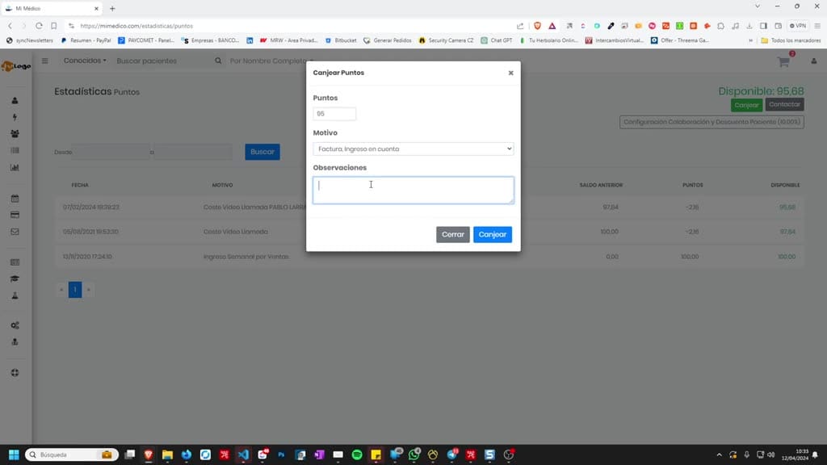Screen dimensions: 827x465
Task: Focus the Observaciones text area
Action: click(413, 191)
